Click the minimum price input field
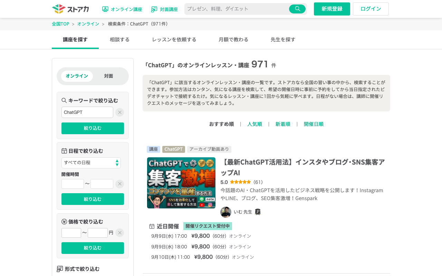The image size is (442, 276). pos(71,233)
